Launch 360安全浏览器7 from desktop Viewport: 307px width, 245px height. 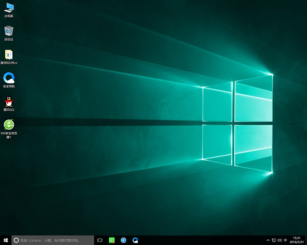click(9, 125)
